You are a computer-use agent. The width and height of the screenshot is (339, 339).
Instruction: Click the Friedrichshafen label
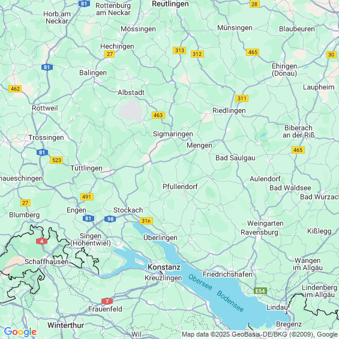click(227, 274)
